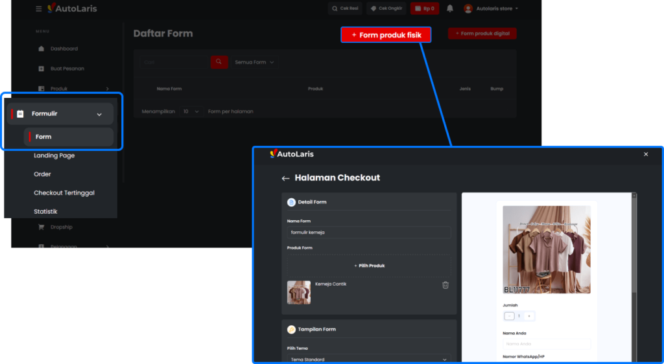Open Buat Pesanan in sidebar
Image resolution: width=664 pixels, height=364 pixels.
coord(67,69)
